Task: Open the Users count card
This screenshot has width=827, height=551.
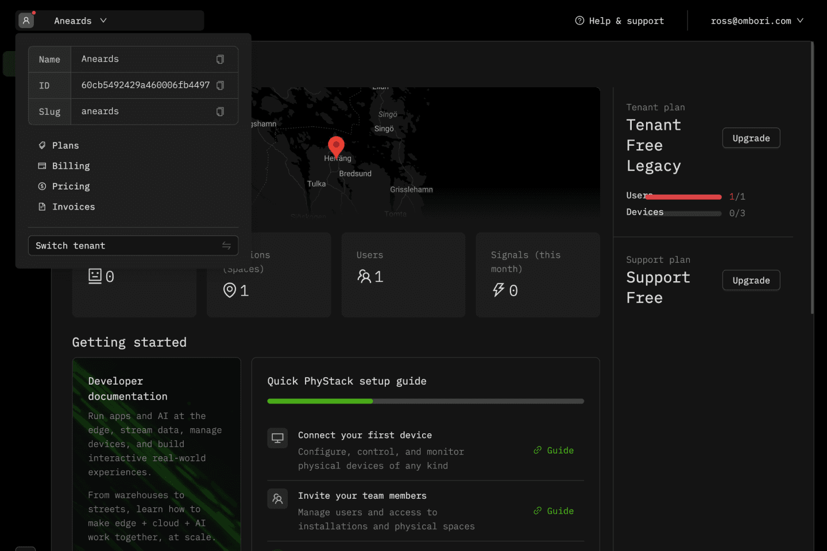Action: click(x=403, y=274)
